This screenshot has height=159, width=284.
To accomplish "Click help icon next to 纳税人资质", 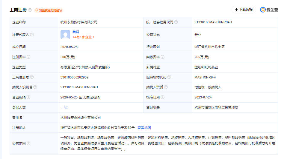I will click(166, 87).
